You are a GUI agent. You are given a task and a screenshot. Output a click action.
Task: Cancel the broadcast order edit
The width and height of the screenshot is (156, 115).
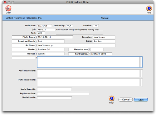(125, 100)
